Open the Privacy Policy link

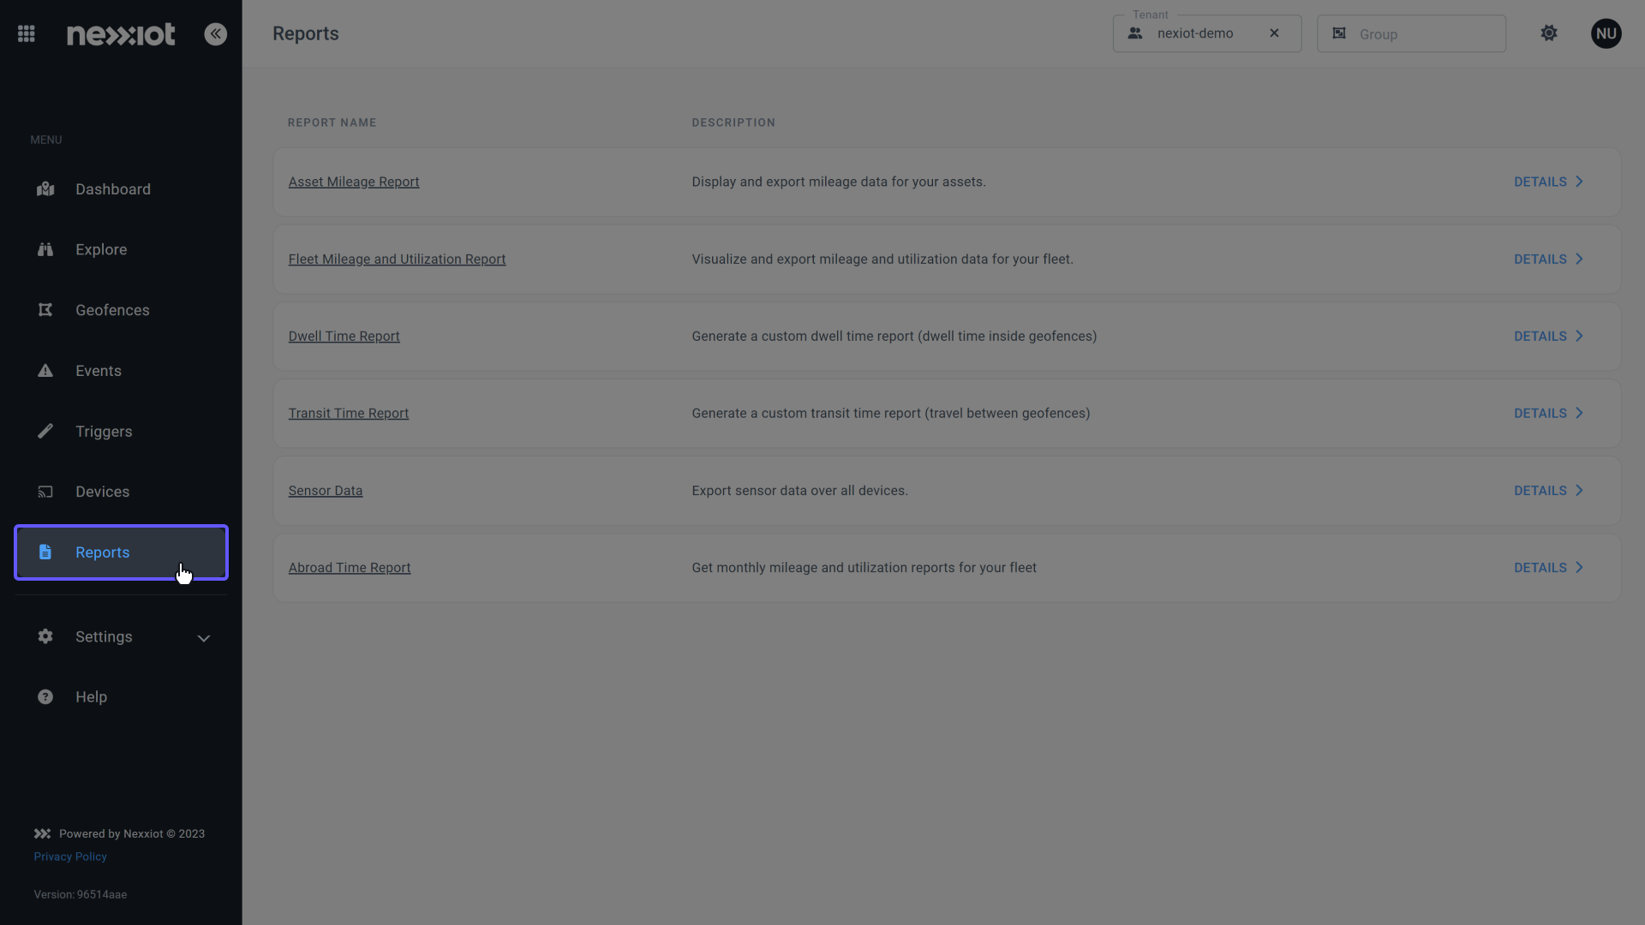coord(70,856)
